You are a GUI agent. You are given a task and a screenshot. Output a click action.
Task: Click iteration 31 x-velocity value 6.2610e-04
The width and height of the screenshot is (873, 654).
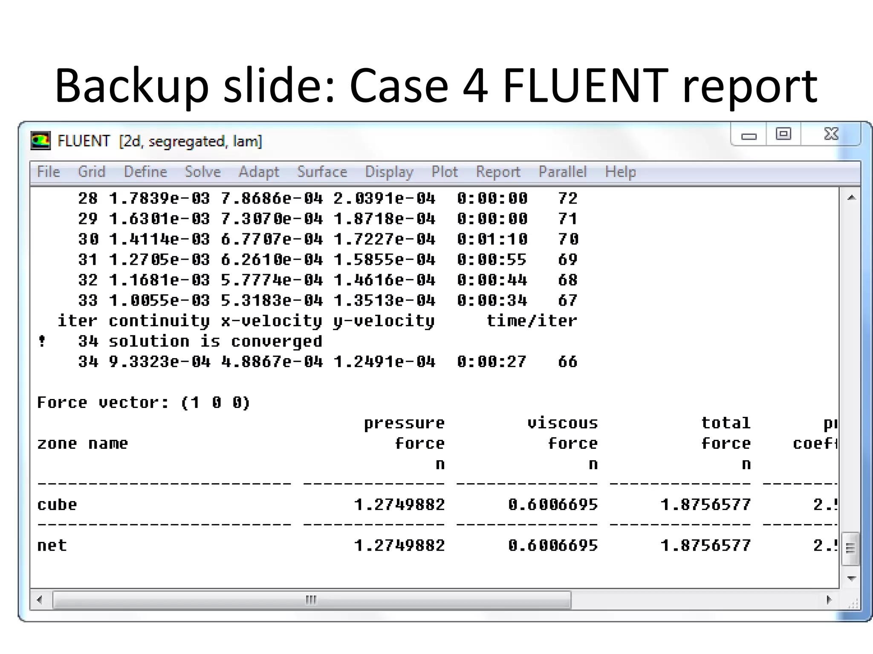click(x=272, y=259)
